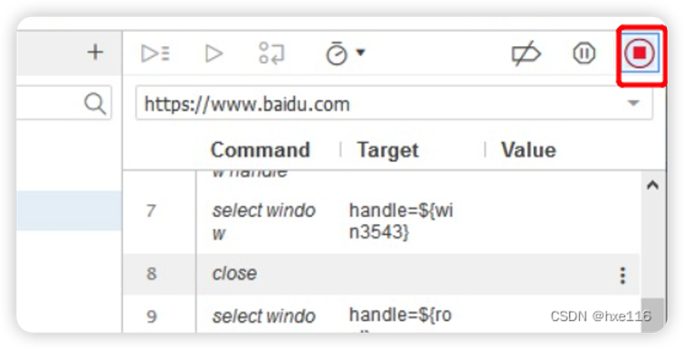This screenshot has height=349, width=684.
Task: Click the search magnifier icon
Action: tap(95, 104)
